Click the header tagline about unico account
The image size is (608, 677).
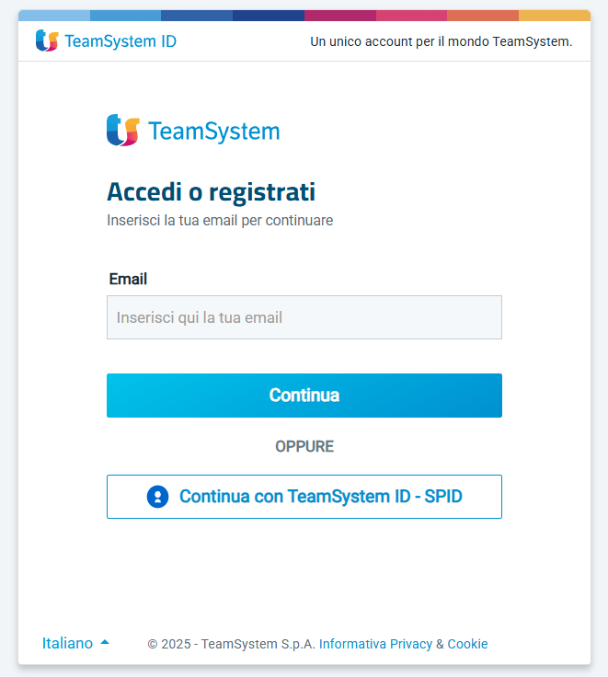(441, 41)
